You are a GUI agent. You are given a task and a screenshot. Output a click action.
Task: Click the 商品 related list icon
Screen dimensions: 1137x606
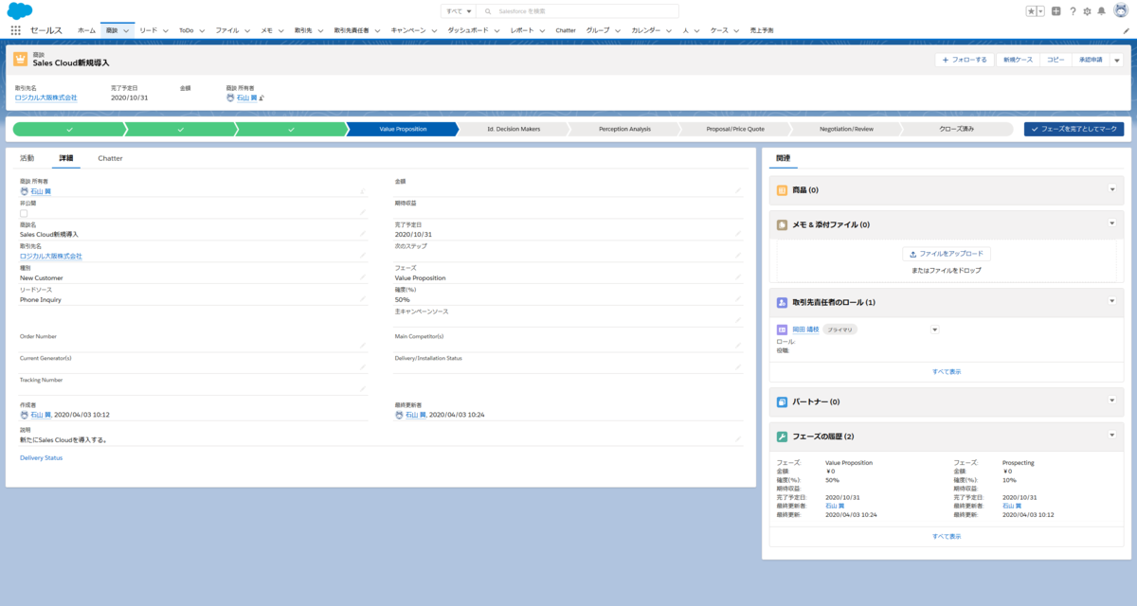(x=783, y=190)
